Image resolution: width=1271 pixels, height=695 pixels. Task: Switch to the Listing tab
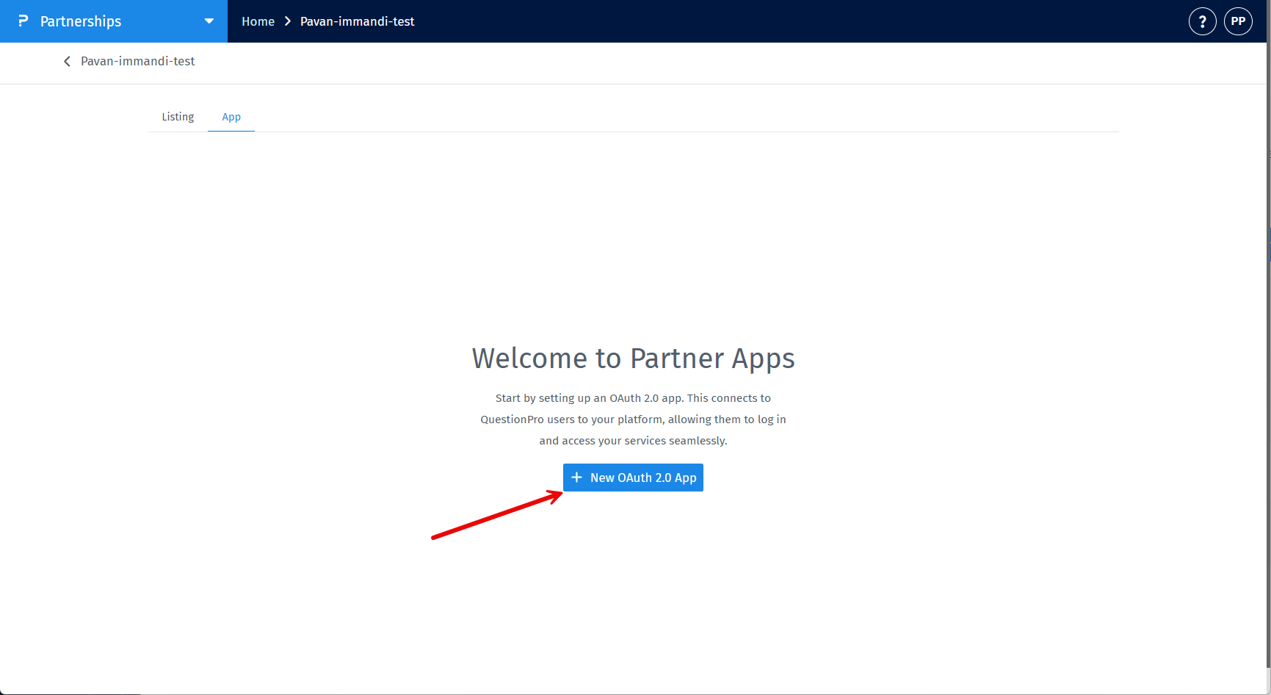(x=178, y=117)
